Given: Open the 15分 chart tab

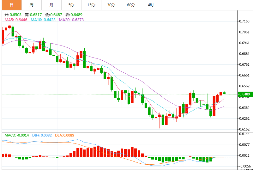Looking at the screenshot, I should (91, 5).
